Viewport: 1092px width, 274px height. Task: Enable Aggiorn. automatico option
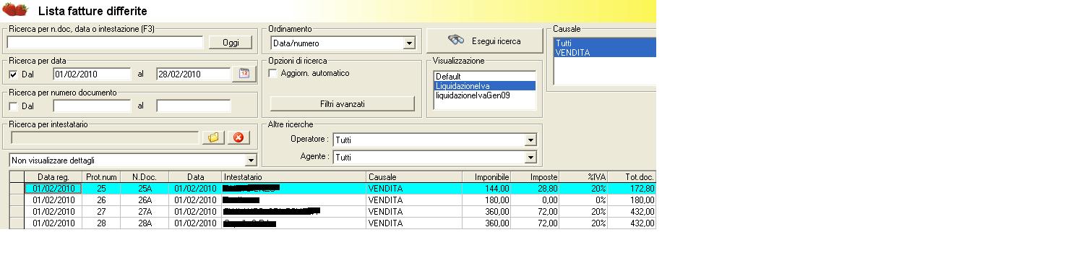(272, 73)
